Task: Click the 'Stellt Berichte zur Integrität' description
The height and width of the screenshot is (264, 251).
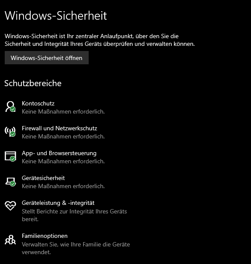Action: click(75, 215)
